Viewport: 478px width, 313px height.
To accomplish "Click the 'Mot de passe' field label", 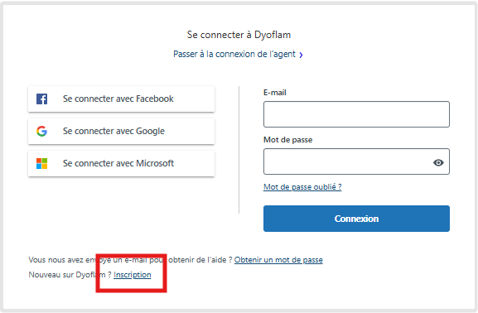I will click(287, 140).
